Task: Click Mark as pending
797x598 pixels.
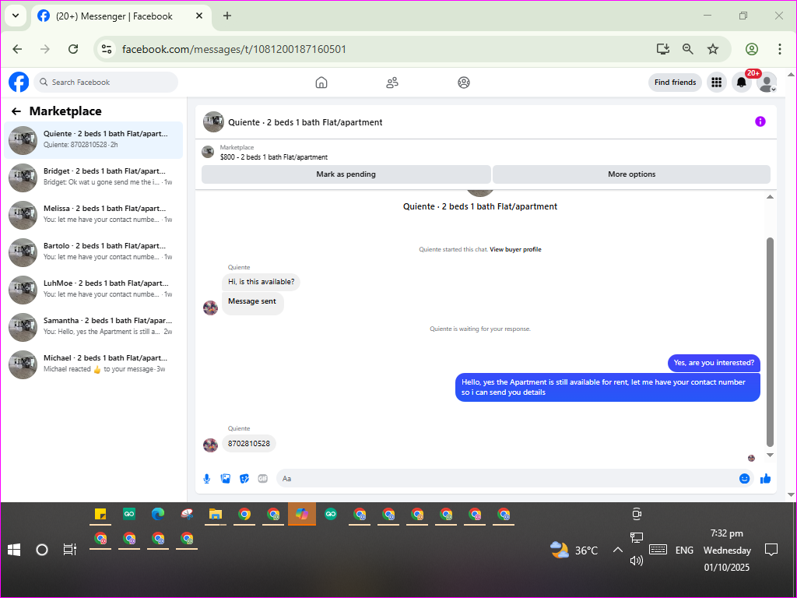Action: tap(346, 174)
